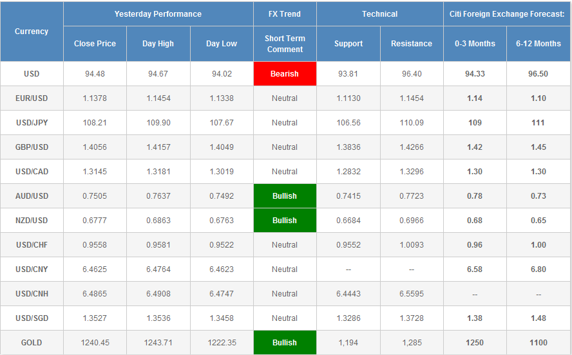
Task: Click the Day High column header
Action: pyautogui.click(x=158, y=44)
